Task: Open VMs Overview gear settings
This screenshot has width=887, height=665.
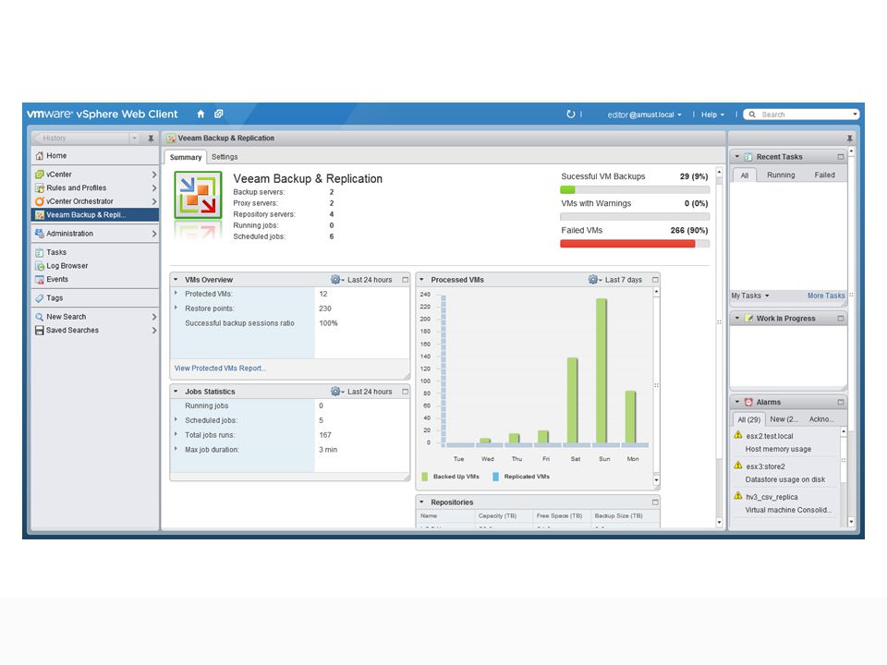Action: (337, 280)
